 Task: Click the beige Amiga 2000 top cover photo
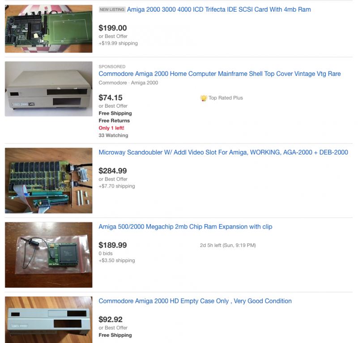click(49, 89)
